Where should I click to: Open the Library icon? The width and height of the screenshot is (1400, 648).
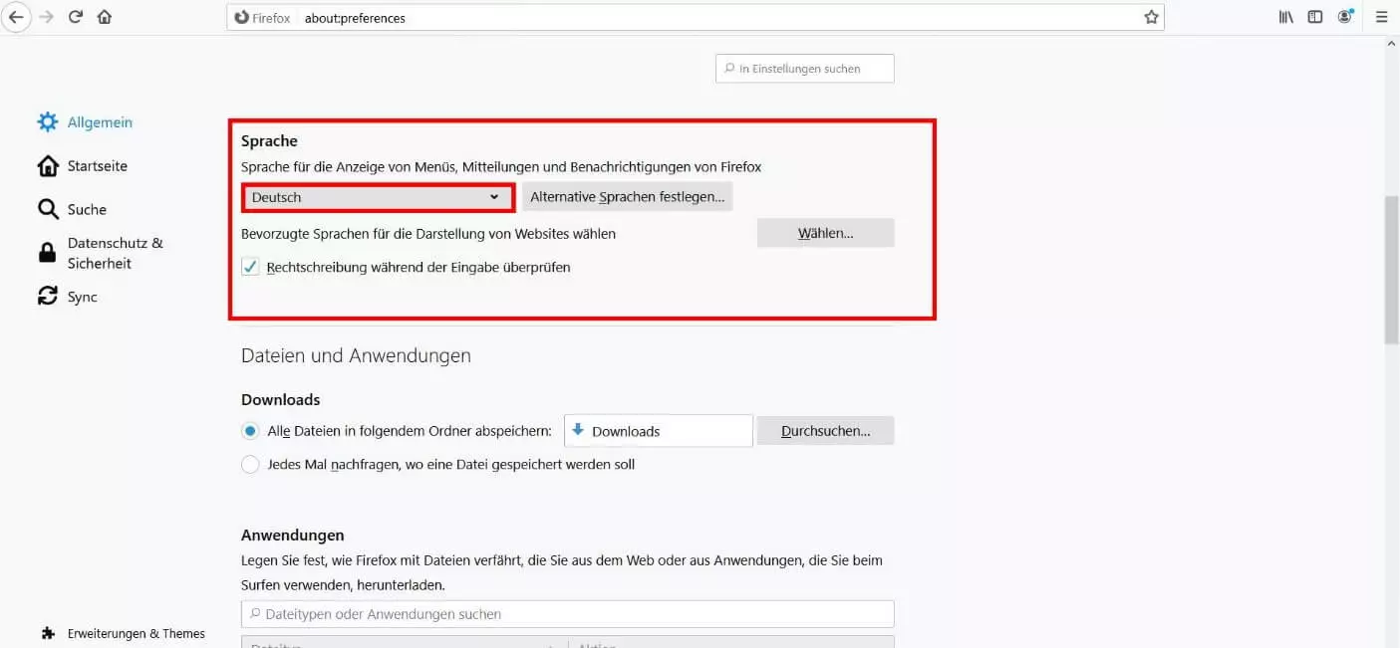(x=1286, y=17)
